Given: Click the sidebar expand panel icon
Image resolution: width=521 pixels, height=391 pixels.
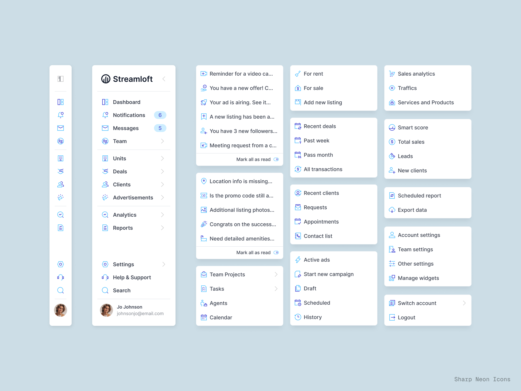Looking at the screenshot, I should click(60, 79).
